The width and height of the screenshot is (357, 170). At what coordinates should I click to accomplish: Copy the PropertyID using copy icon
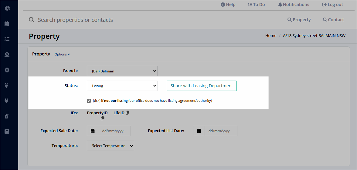pyautogui.click(x=103, y=118)
